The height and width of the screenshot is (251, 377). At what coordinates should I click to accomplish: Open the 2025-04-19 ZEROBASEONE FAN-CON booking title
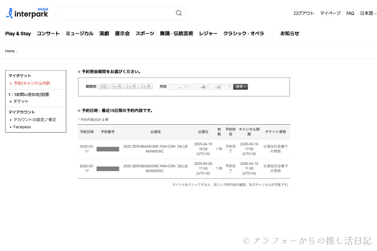pos(155,149)
